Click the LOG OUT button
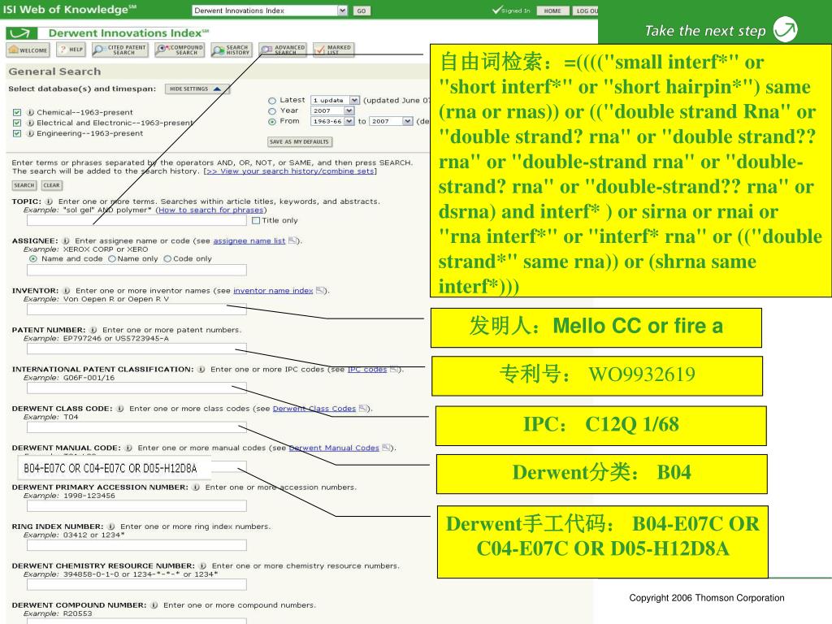This screenshot has width=832, height=624. click(585, 11)
